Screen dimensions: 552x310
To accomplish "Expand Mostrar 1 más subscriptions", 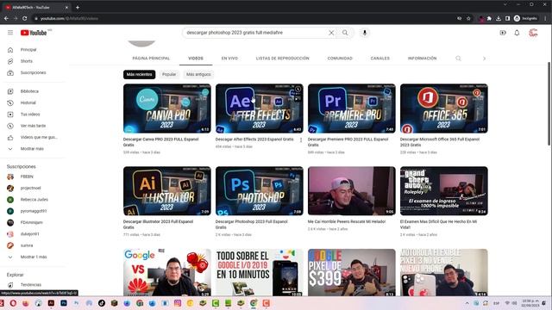I will pos(34,257).
